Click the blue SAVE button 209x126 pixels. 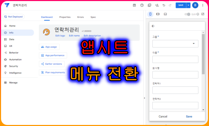click(181, 5)
